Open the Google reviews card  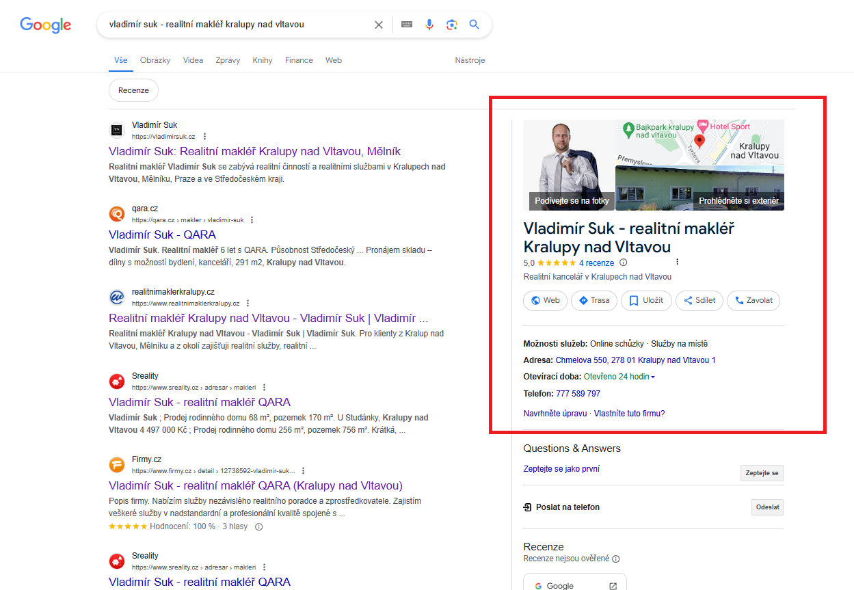click(575, 582)
